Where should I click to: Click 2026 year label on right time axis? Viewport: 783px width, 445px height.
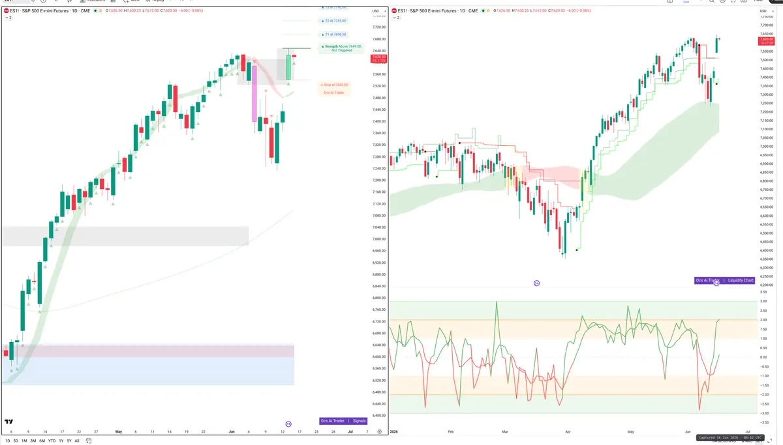(x=394, y=431)
